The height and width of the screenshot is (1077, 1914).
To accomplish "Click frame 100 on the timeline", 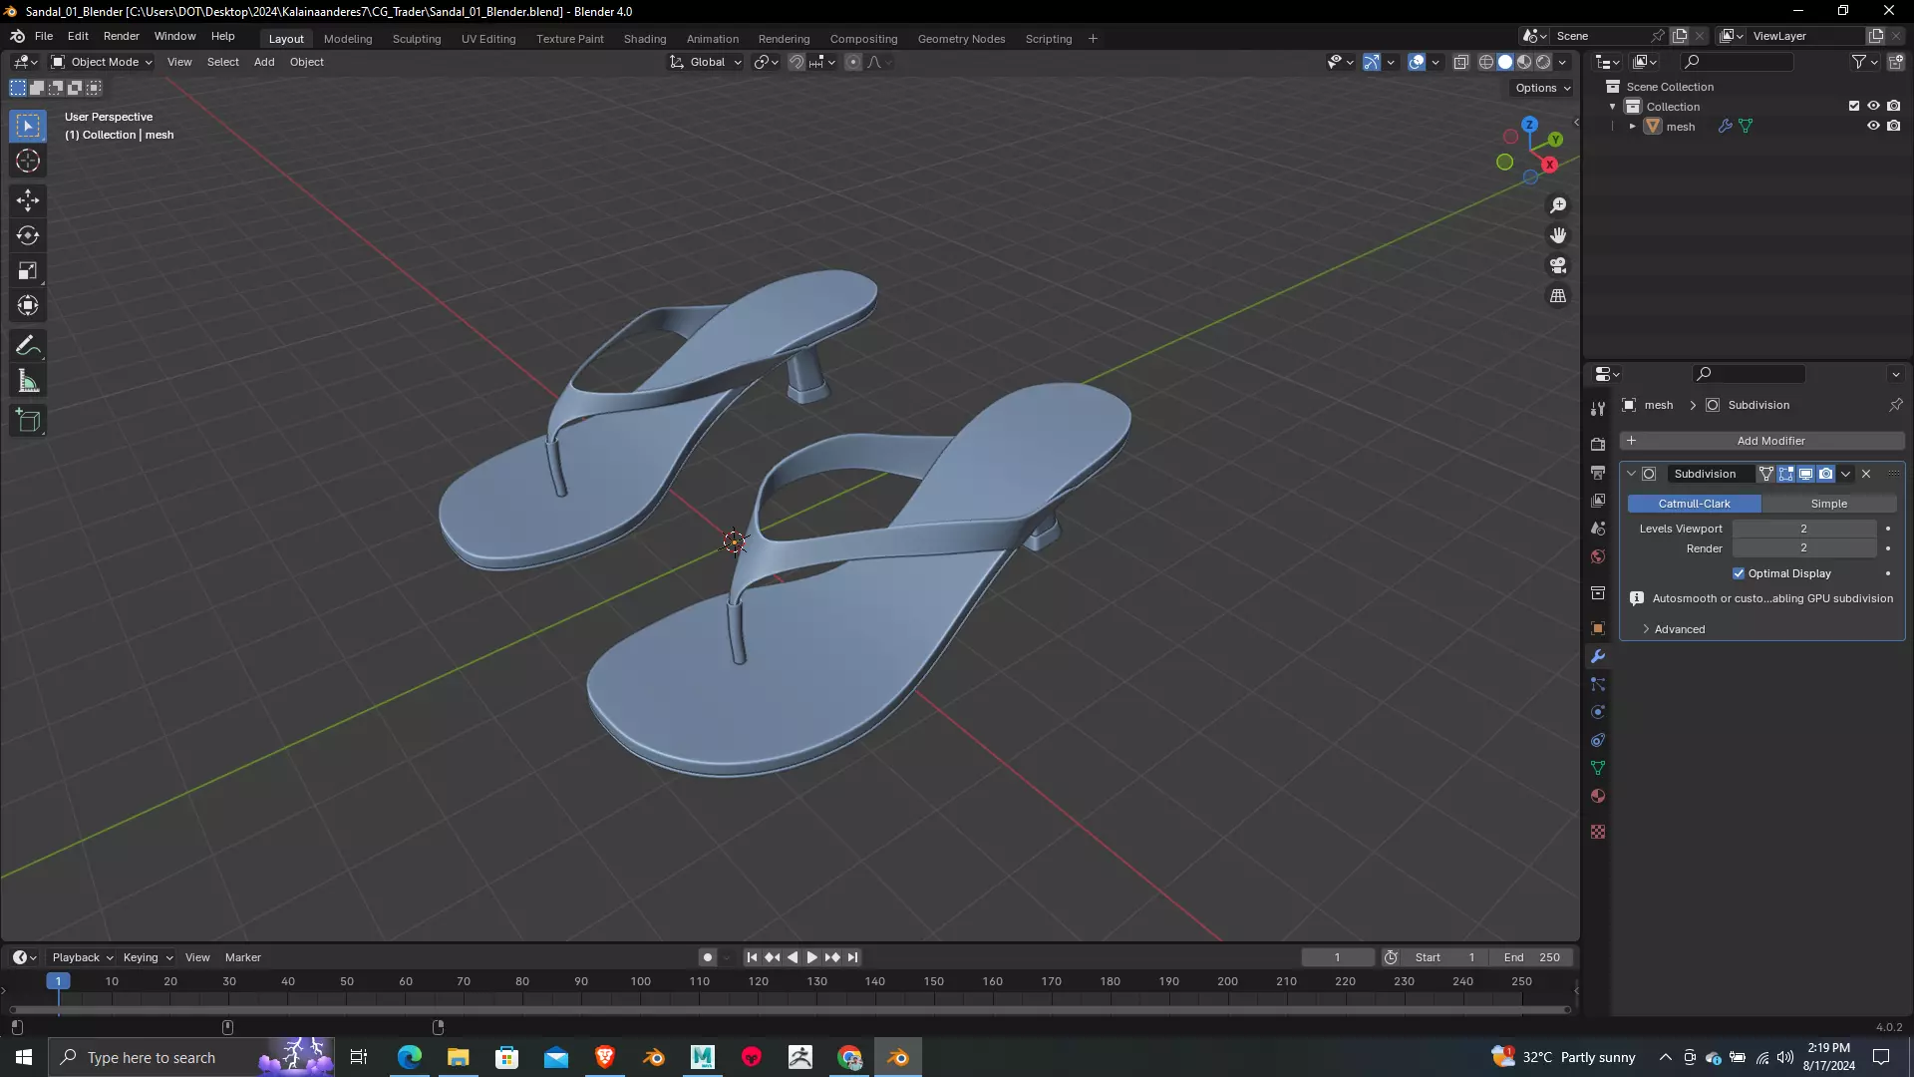I will 640,982.
